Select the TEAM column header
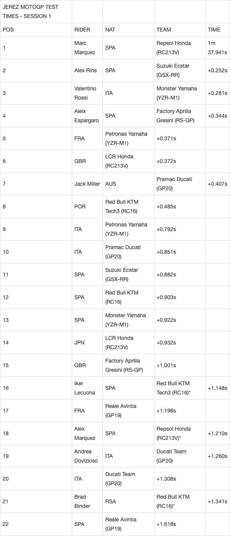The height and width of the screenshot is (536, 230). (164, 30)
